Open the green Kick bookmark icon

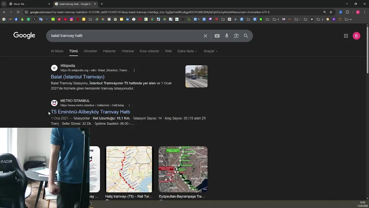[261, 19]
